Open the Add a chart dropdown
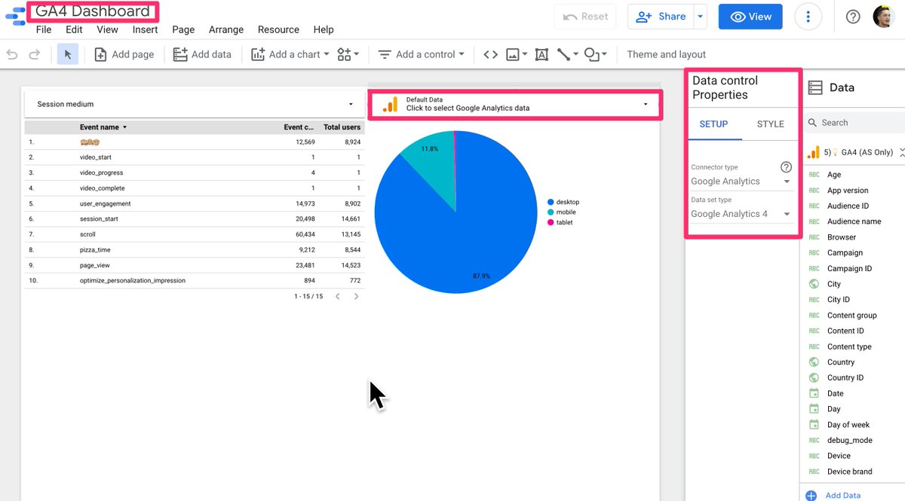Image resolution: width=905 pixels, height=501 pixels. coord(290,54)
